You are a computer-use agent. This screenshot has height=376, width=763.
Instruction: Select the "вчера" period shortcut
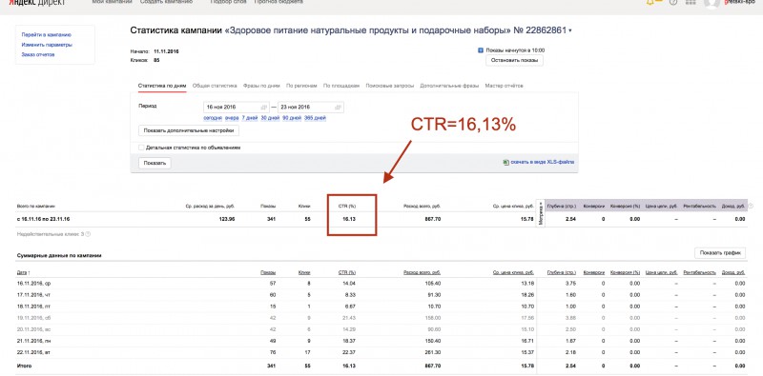[x=232, y=118]
